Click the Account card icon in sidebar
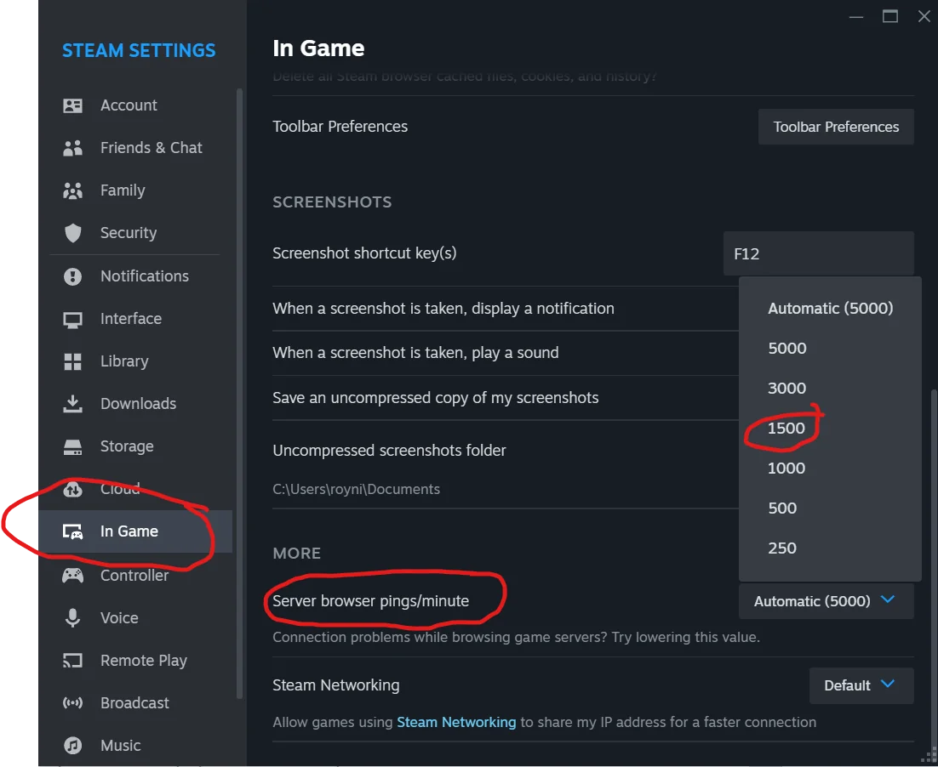Screen dimensions: 938x767 pos(73,105)
